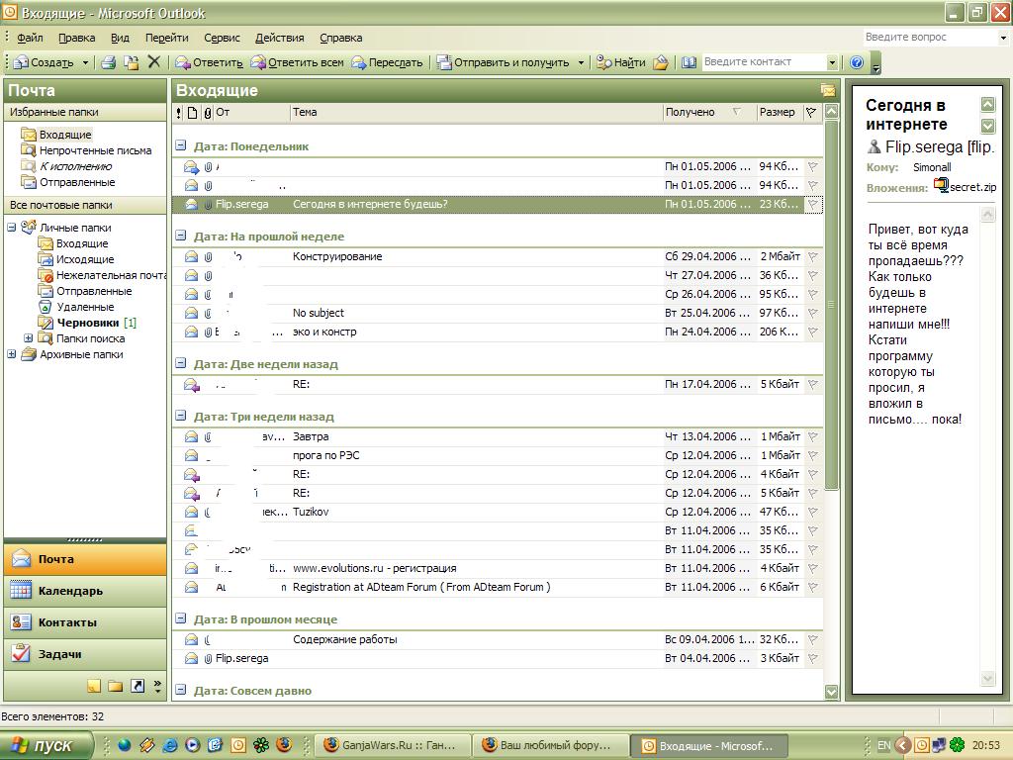Toggle flag on the Конструирование message
The image size is (1013, 760).
click(x=813, y=257)
